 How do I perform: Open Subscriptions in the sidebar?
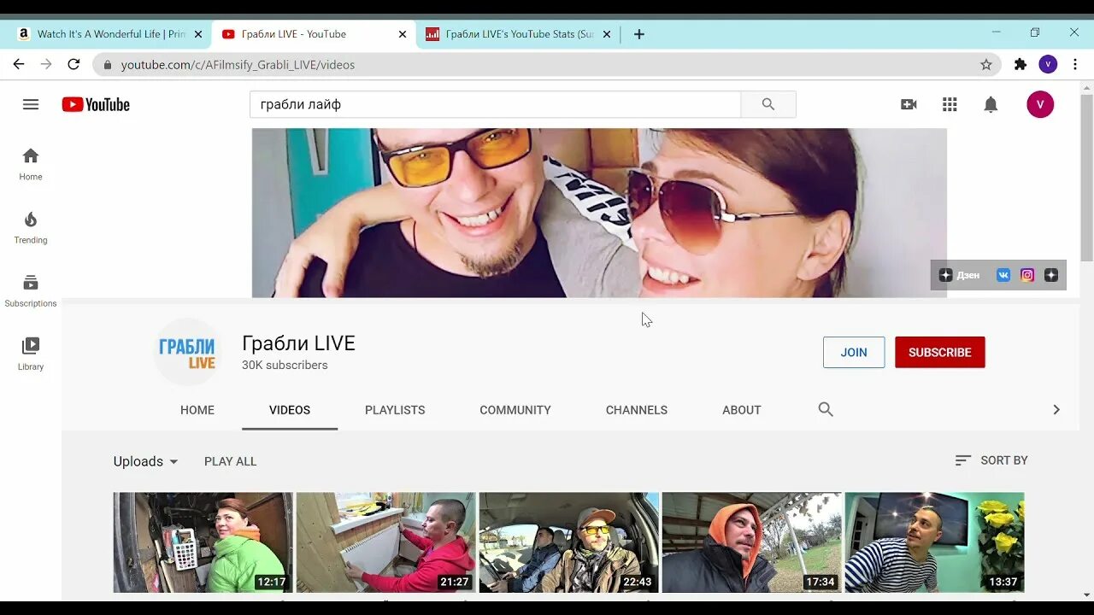pyautogui.click(x=31, y=290)
